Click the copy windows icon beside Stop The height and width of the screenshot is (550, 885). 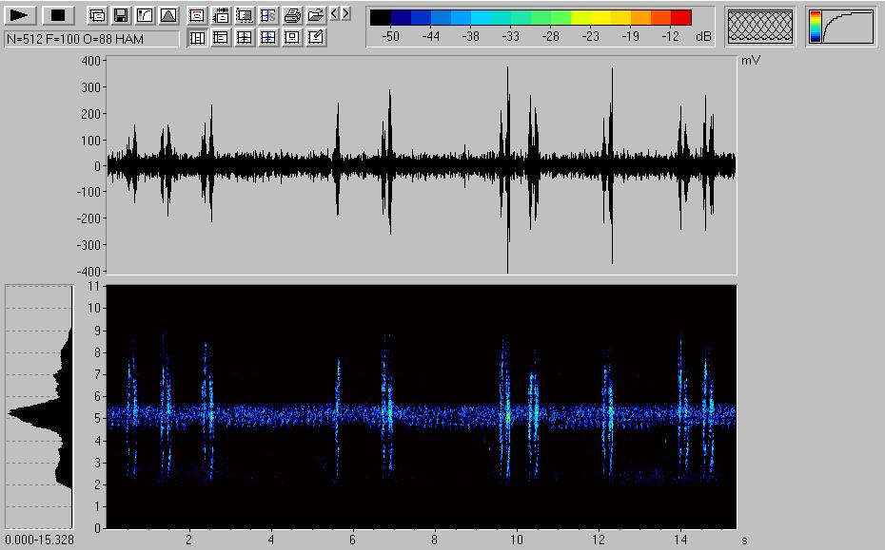[x=97, y=15]
